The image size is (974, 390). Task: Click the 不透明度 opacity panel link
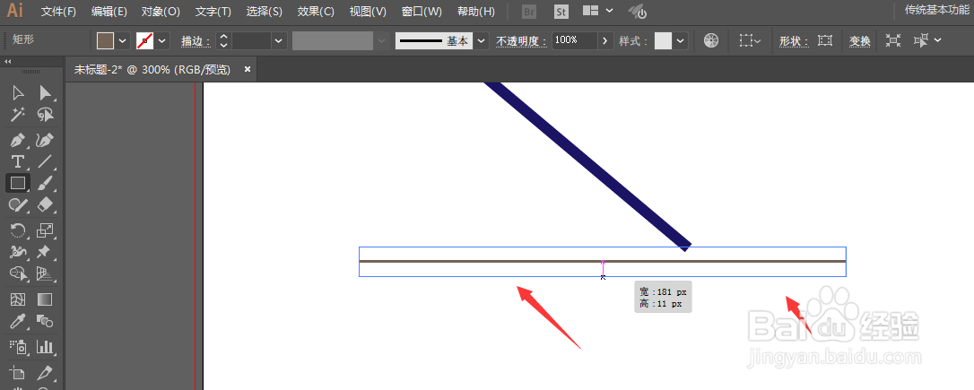coord(522,41)
